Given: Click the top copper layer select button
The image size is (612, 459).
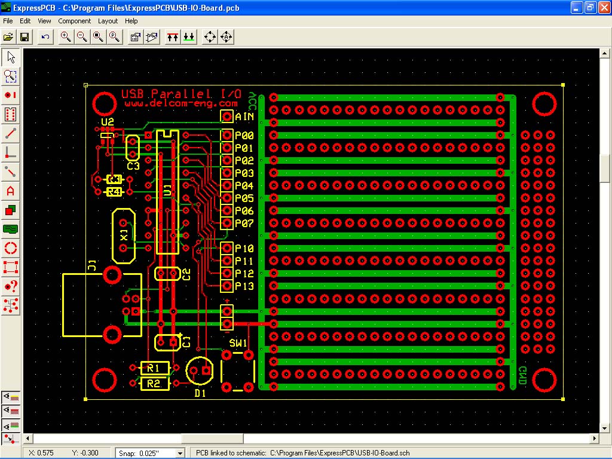Looking at the screenshot, I should coord(173,37).
